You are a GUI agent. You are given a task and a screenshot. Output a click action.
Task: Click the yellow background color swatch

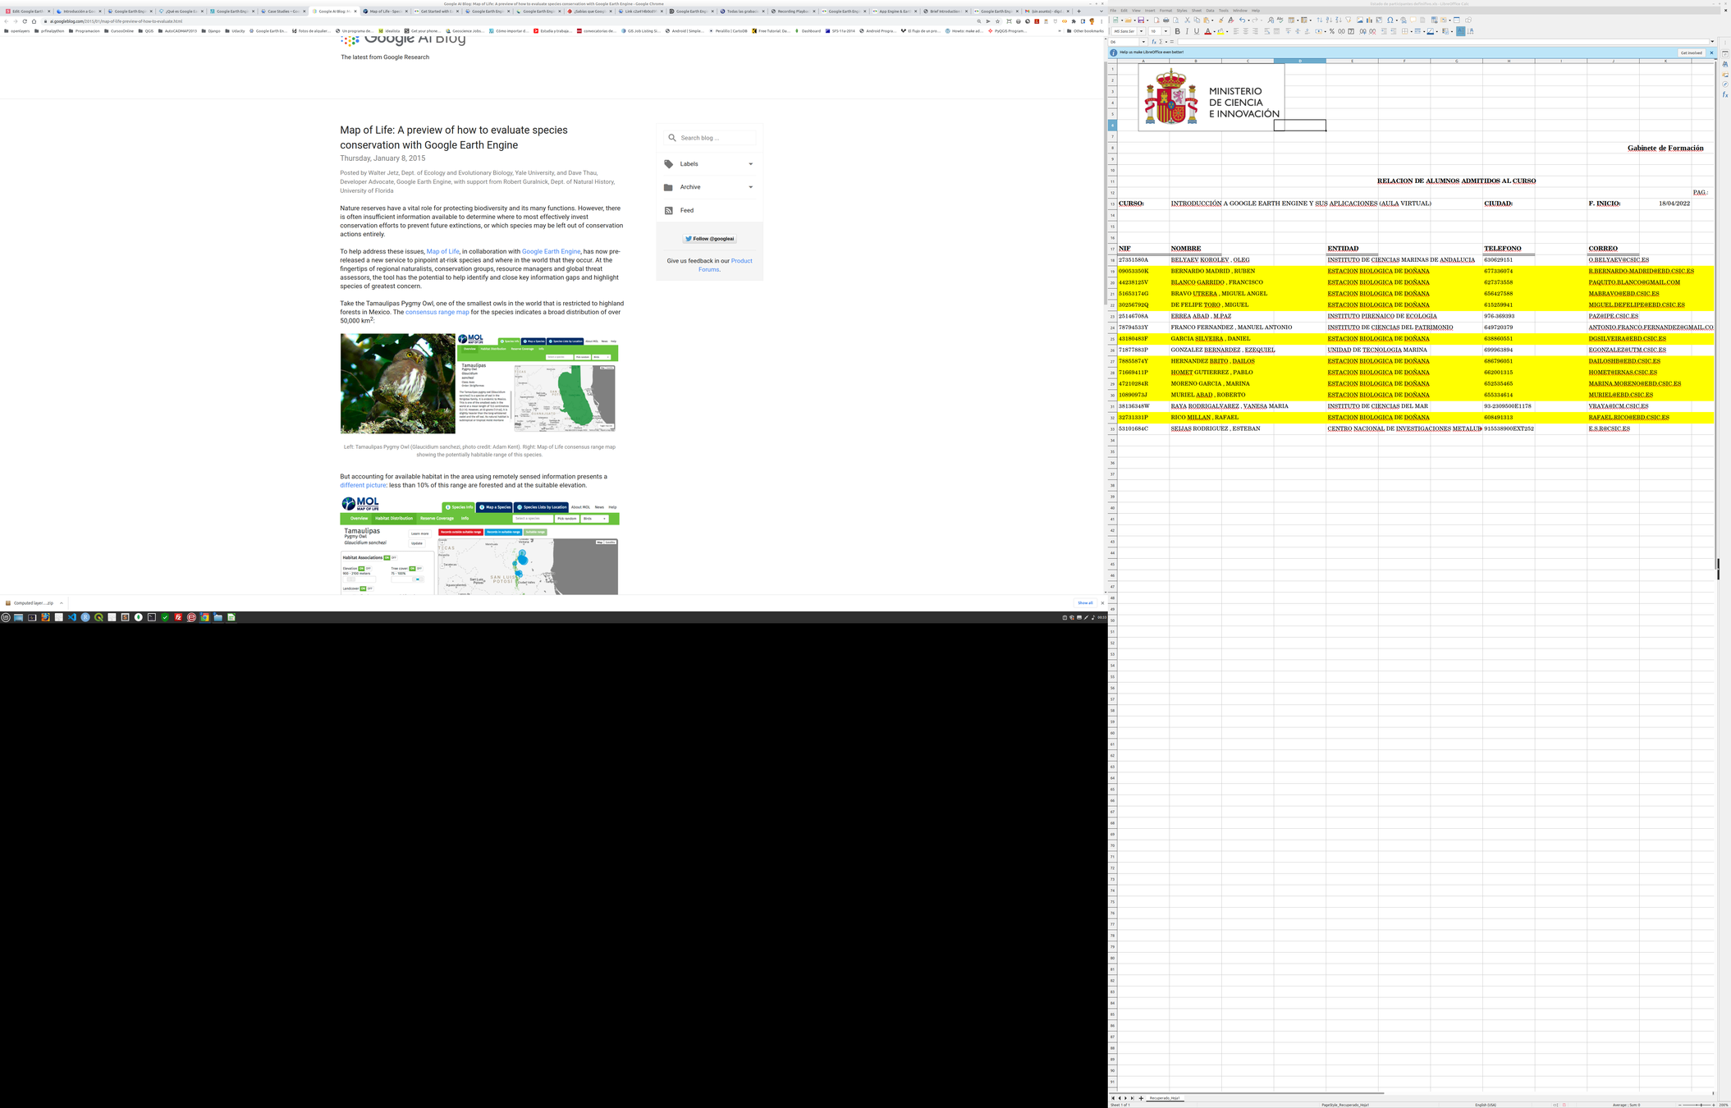tap(1220, 32)
